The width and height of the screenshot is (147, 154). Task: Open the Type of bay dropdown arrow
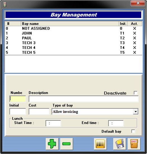pyautogui.click(x=136, y=112)
